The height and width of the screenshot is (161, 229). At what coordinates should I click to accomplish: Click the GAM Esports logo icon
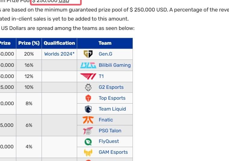[88, 152]
